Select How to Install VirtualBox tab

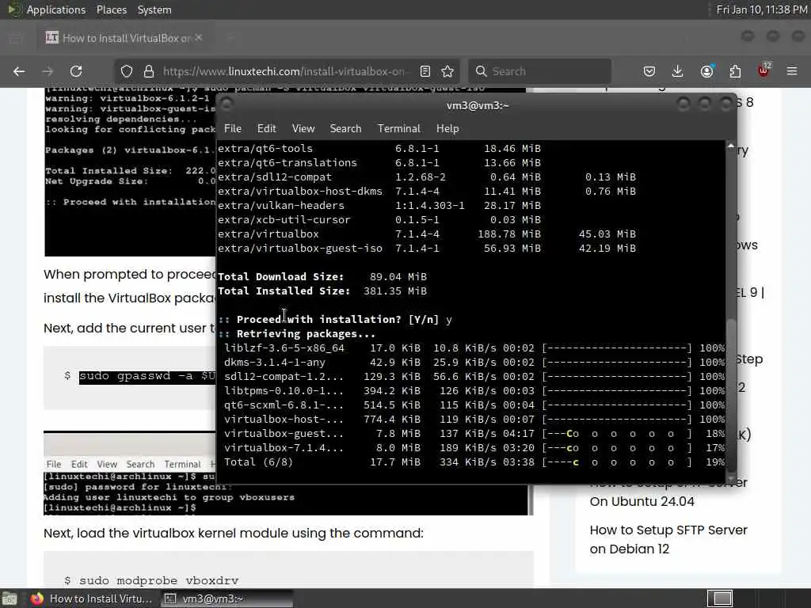[x=124, y=38]
